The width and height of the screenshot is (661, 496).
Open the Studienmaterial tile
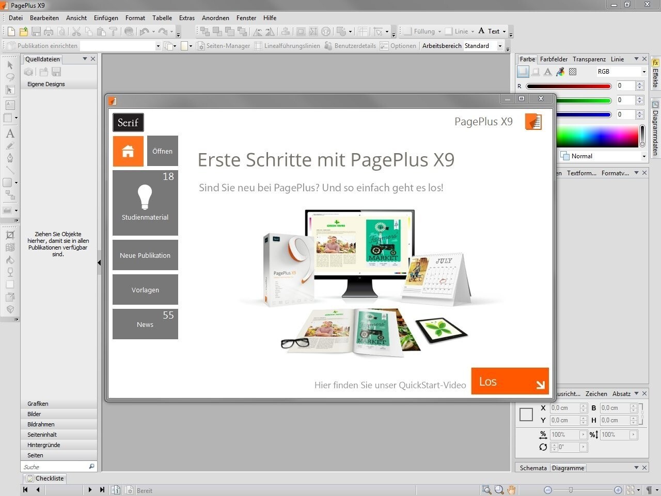click(145, 203)
